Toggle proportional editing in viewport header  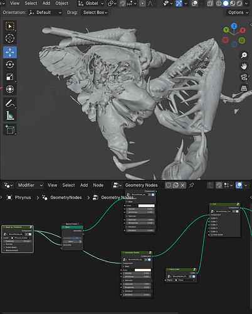pos(142,3)
